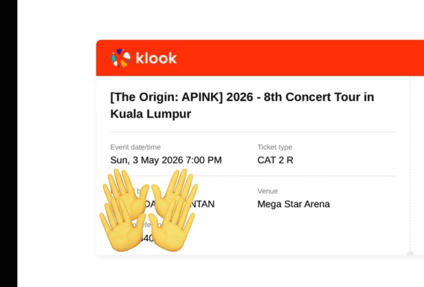The height and width of the screenshot is (287, 424).
Task: Click the black strip beside the ticket
Action: click(x=9, y=143)
